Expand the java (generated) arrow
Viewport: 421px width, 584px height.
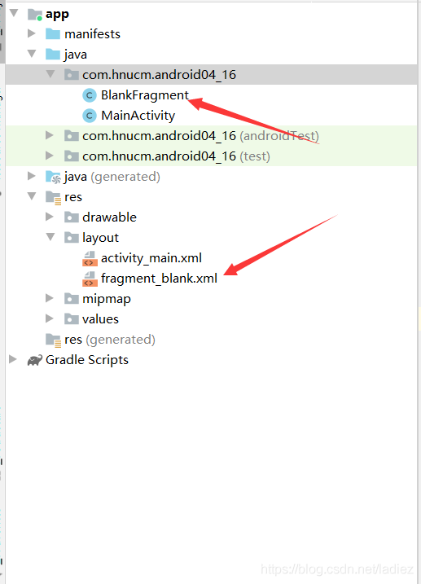click(x=32, y=176)
